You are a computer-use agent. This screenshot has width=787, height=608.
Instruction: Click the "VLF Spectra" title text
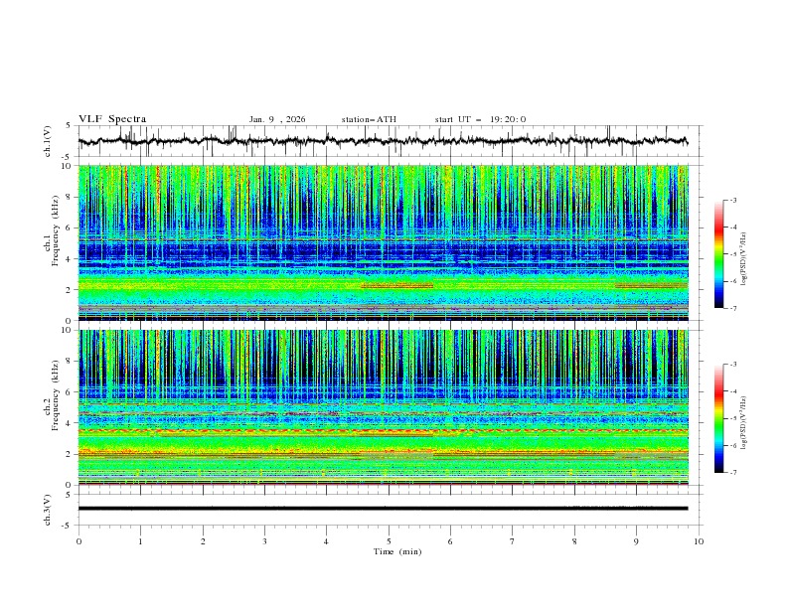112,119
